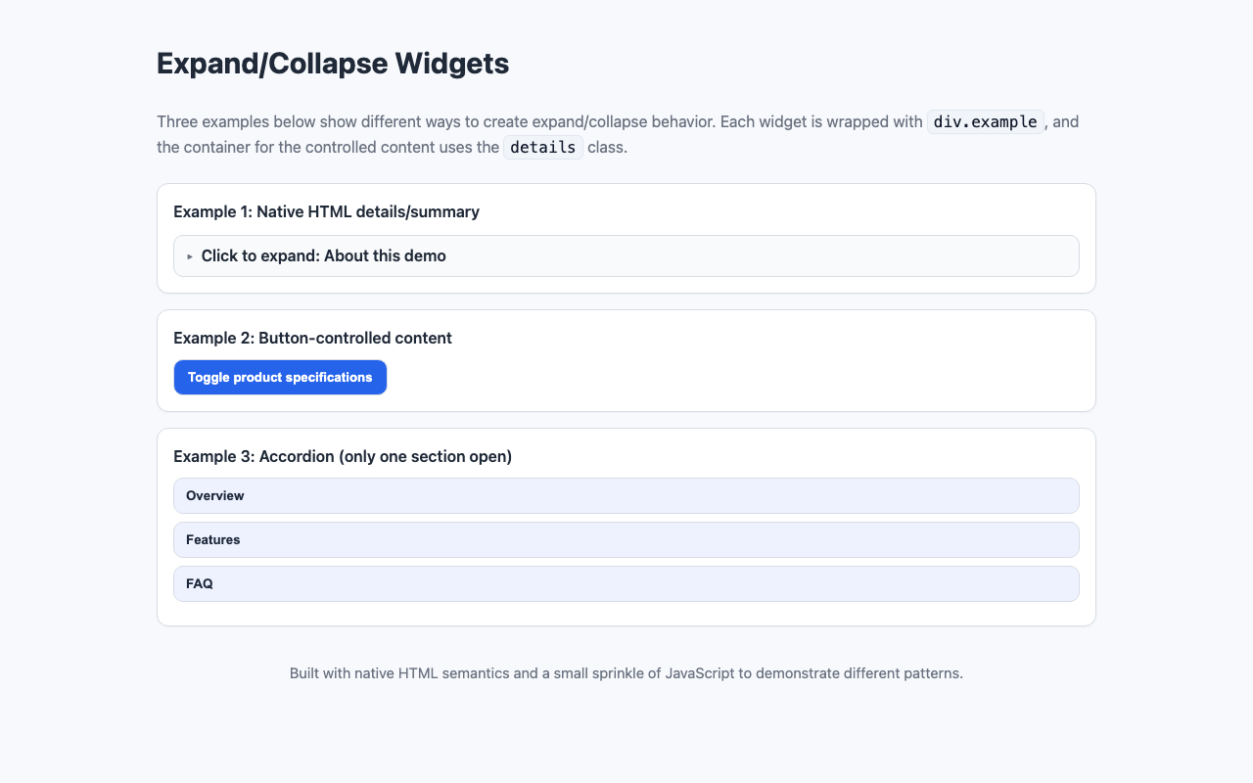
Task: Click the Overview section label
Action: click(x=215, y=495)
